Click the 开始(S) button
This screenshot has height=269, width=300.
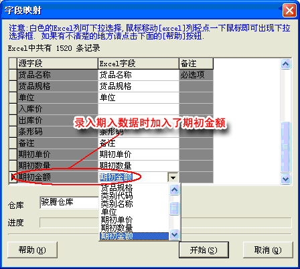coord(204,250)
